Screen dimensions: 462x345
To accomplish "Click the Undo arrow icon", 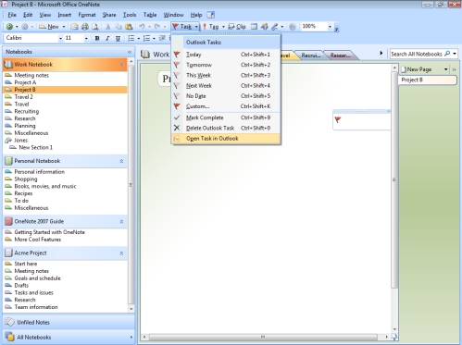I will click(x=142, y=27).
